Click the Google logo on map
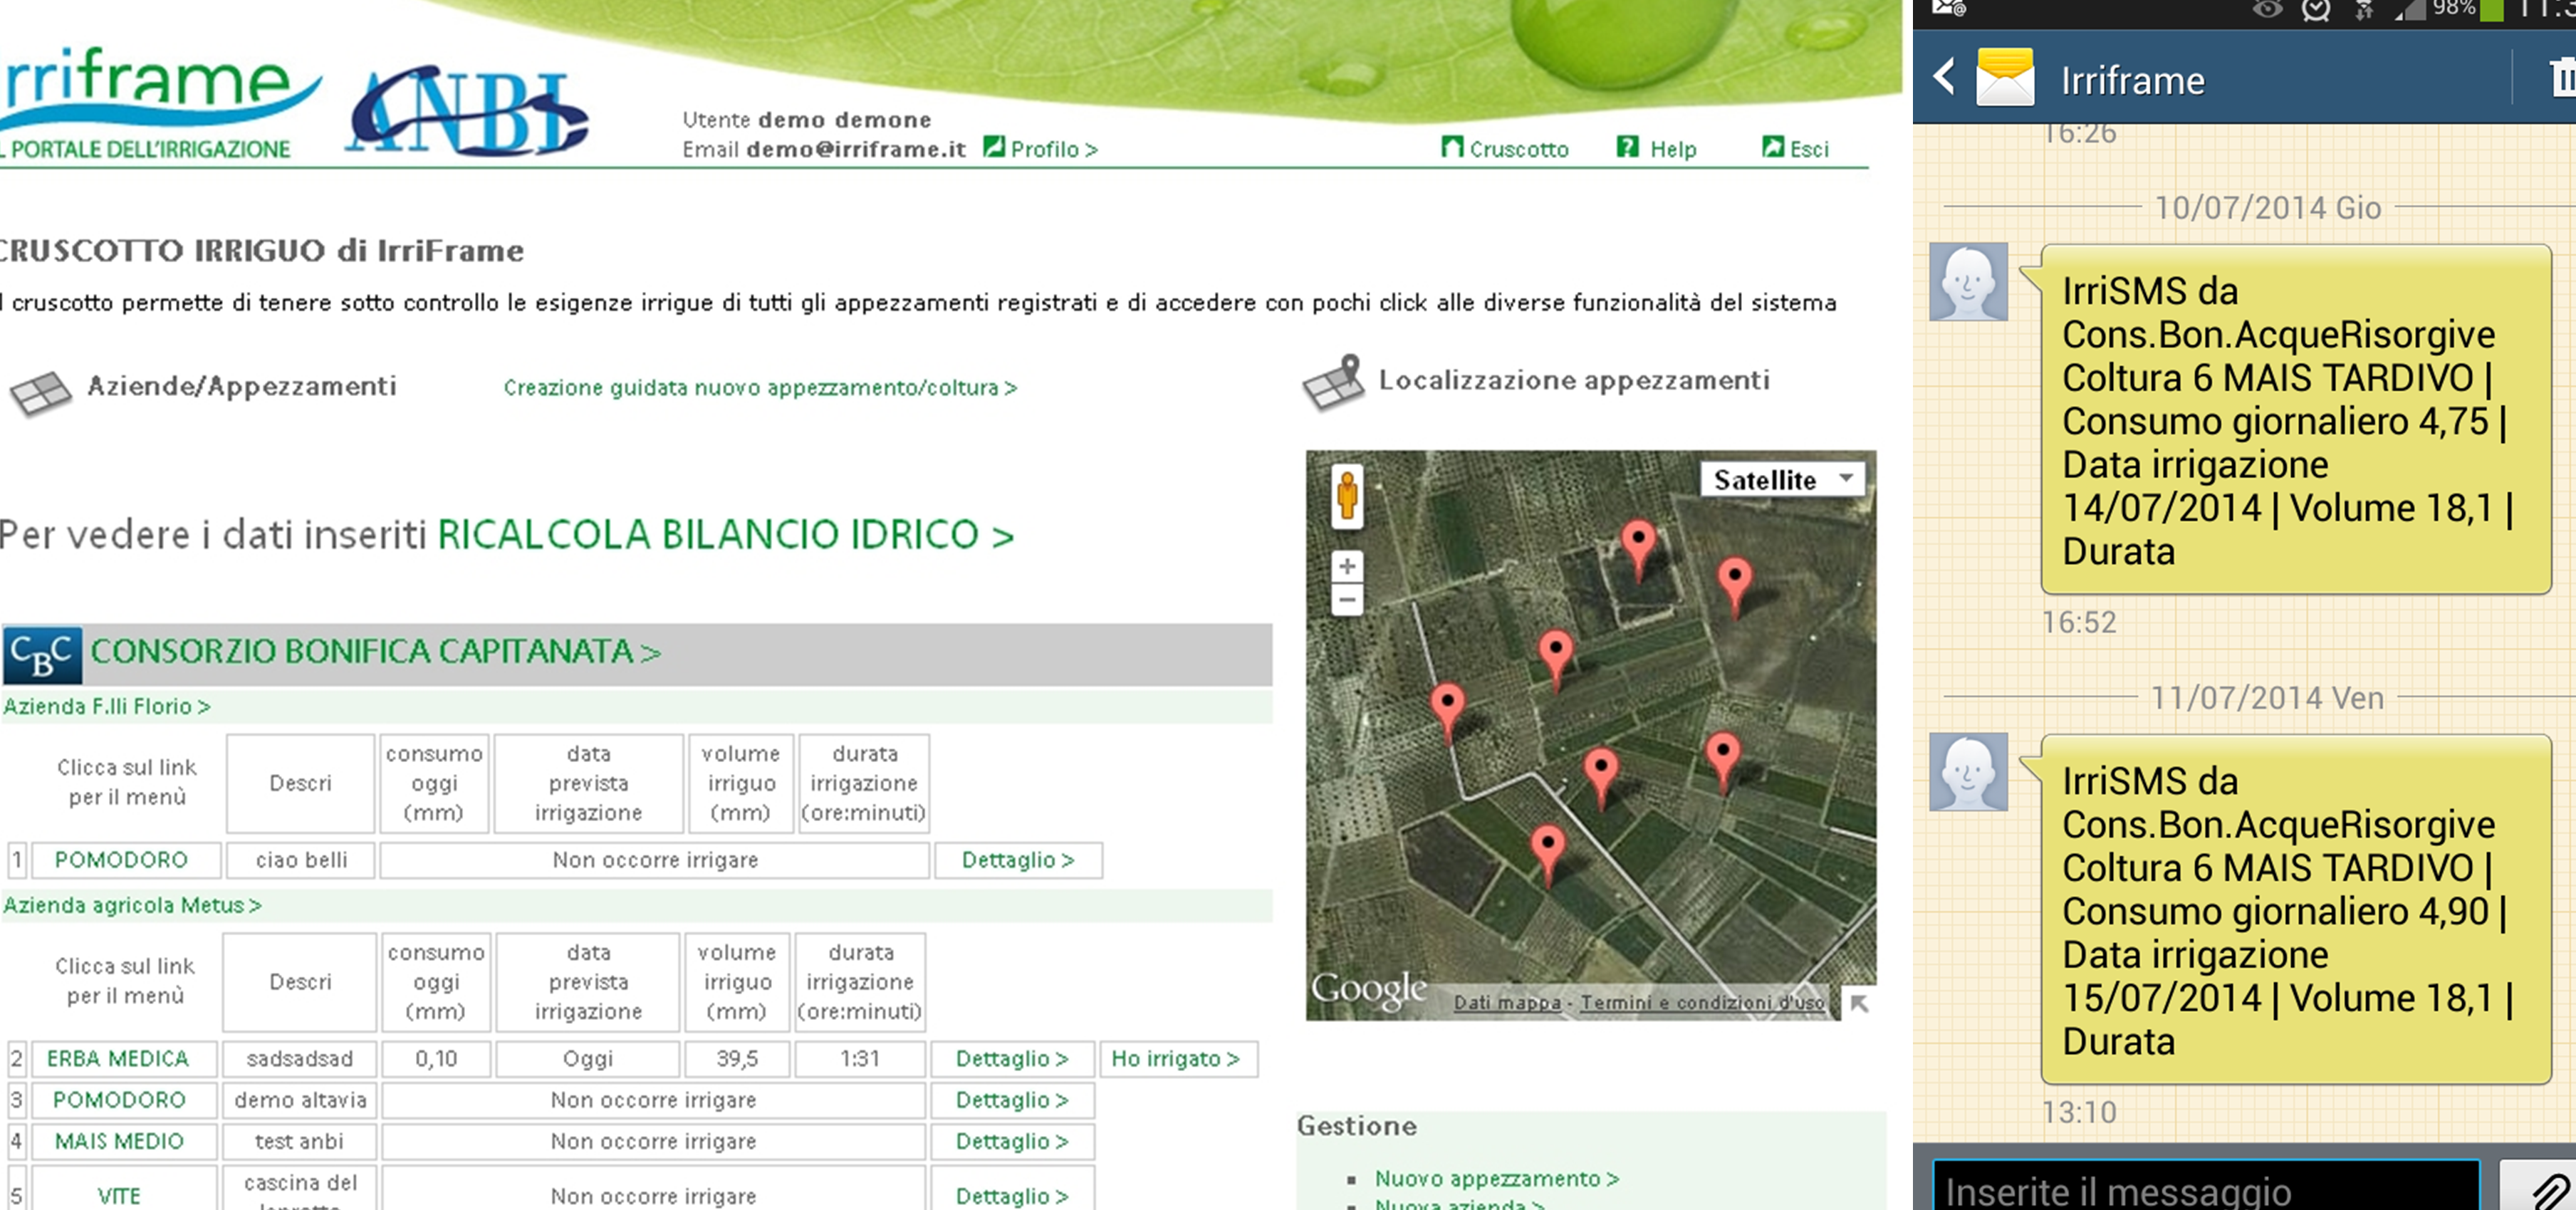The width and height of the screenshot is (2576, 1210). 1369,990
